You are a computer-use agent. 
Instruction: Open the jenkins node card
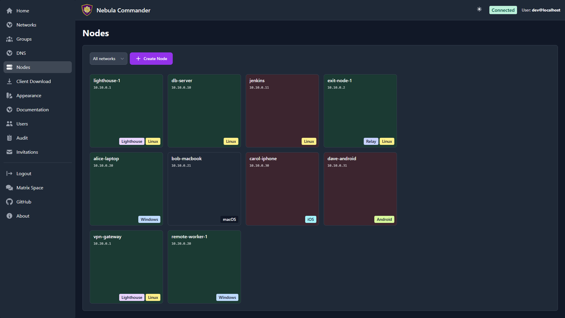[282, 111]
